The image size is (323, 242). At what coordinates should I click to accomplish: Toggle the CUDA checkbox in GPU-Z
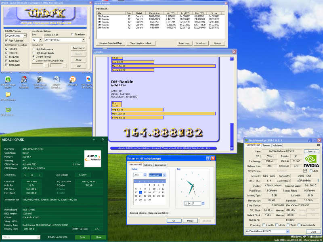click(277, 225)
